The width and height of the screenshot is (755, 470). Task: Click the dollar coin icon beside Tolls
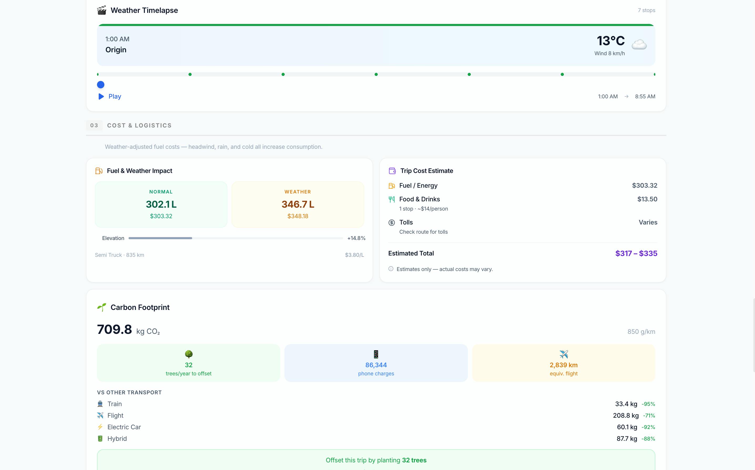(392, 223)
